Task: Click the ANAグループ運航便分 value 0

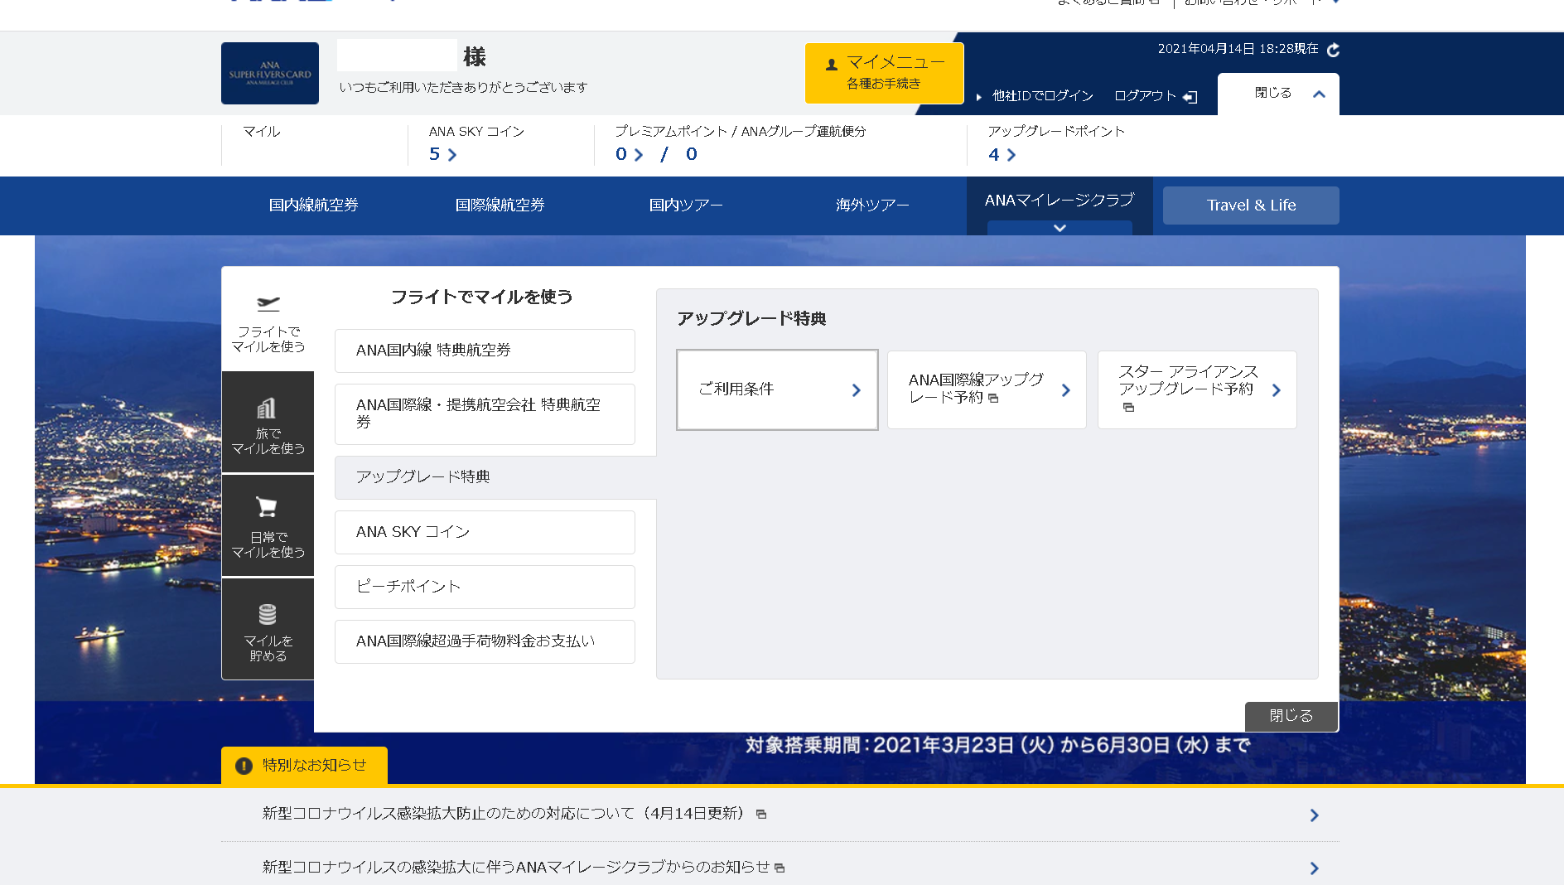Action: click(692, 154)
